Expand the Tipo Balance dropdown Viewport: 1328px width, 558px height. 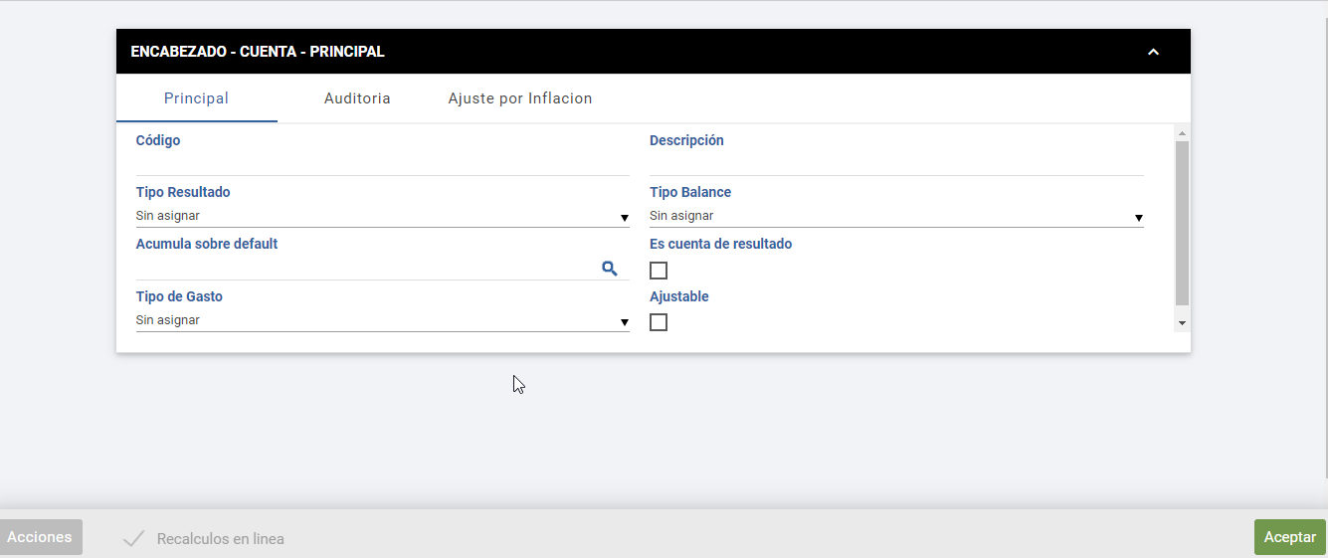click(x=895, y=216)
